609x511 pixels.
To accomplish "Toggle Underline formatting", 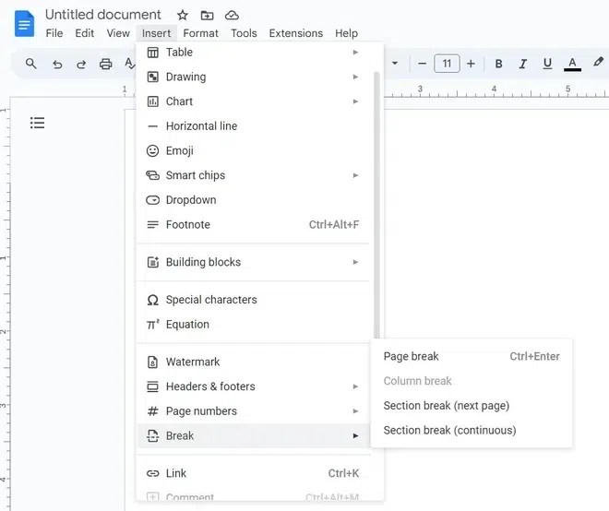I will coord(547,64).
